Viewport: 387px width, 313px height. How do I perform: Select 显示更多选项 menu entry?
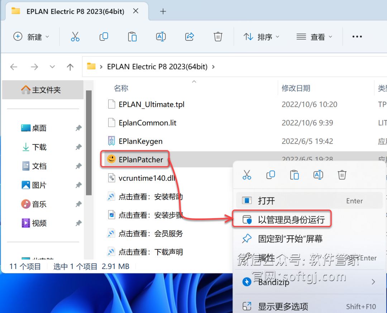(283, 307)
